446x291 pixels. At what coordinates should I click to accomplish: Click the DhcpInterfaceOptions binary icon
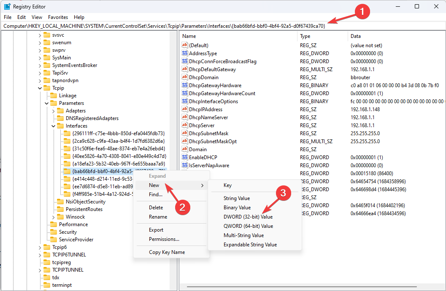pyautogui.click(x=184, y=101)
